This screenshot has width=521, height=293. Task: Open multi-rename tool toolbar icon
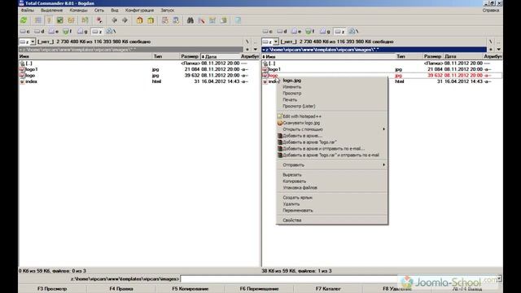pos(201,20)
